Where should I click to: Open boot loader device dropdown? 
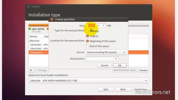(x=88, y=81)
